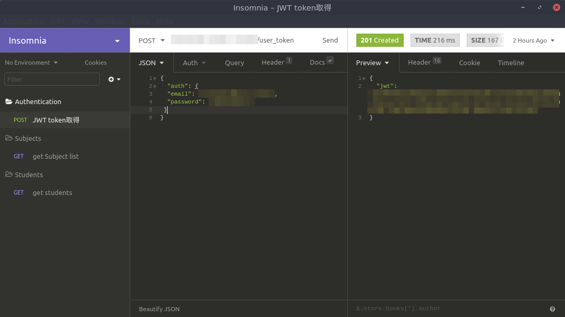Open the 2 Hours Ago history dropdown

click(533, 40)
